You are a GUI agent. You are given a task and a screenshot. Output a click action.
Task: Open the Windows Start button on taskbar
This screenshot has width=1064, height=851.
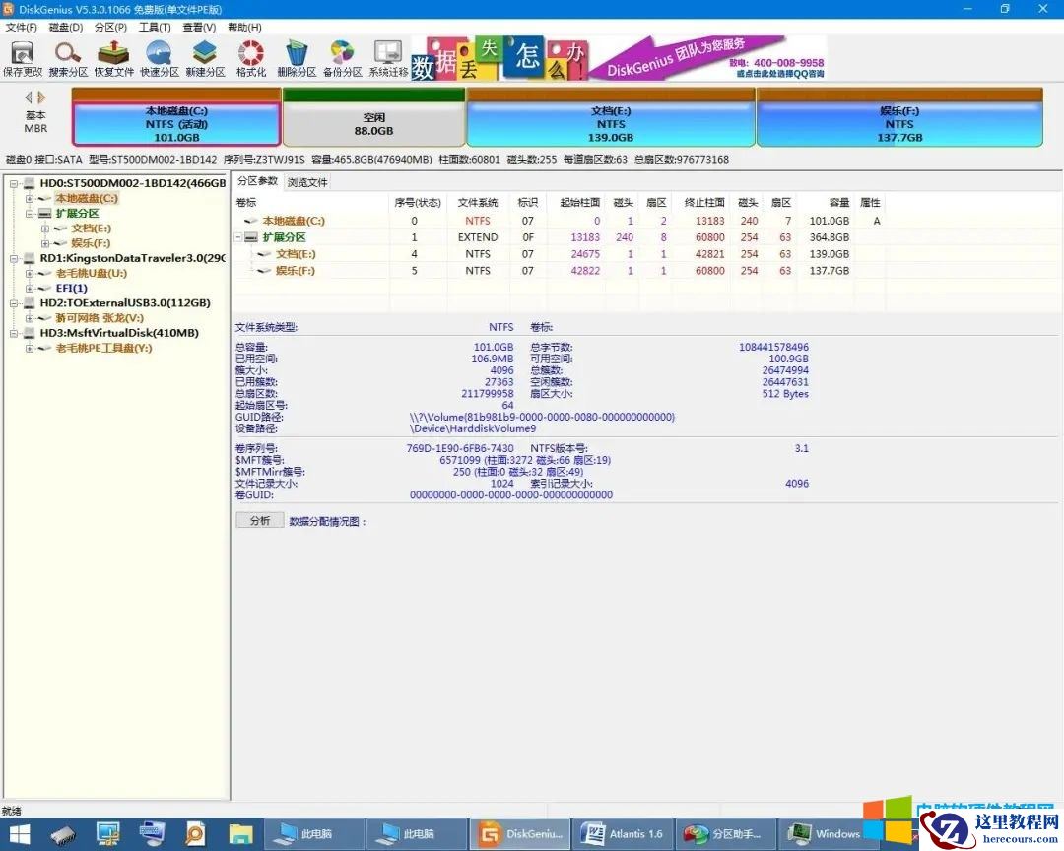(x=18, y=834)
